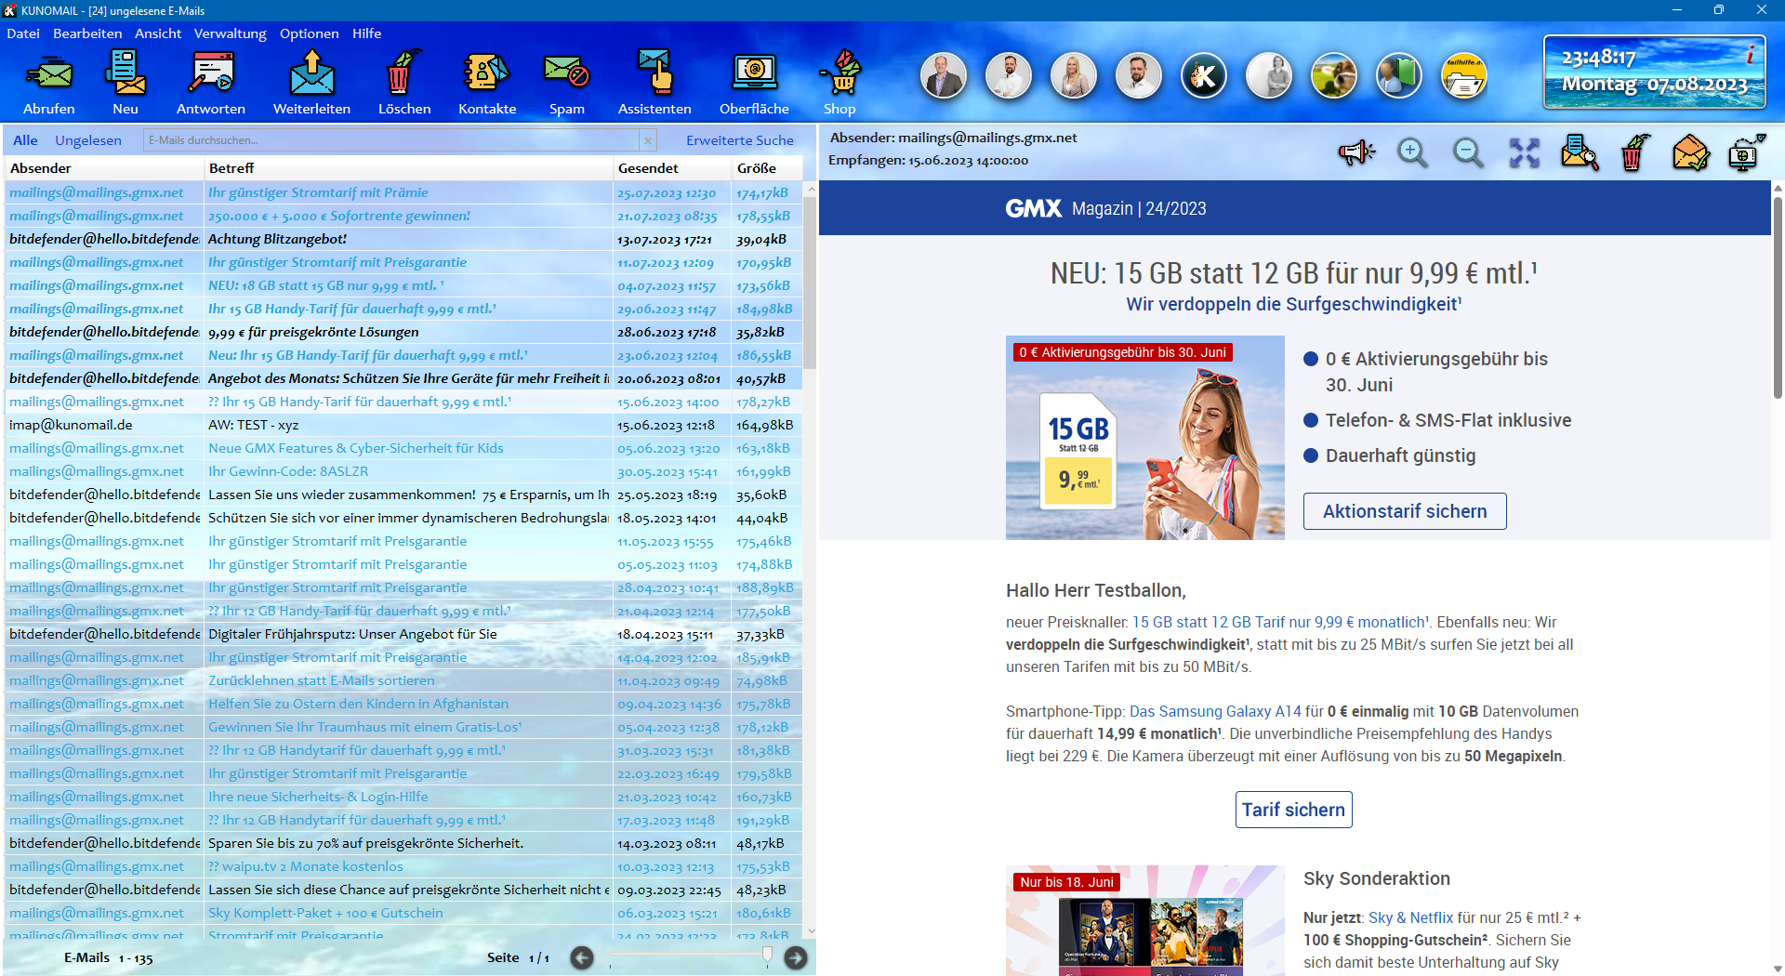The image size is (1785, 976).
Task: Filter to Ungelesen emails
Action: [88, 140]
